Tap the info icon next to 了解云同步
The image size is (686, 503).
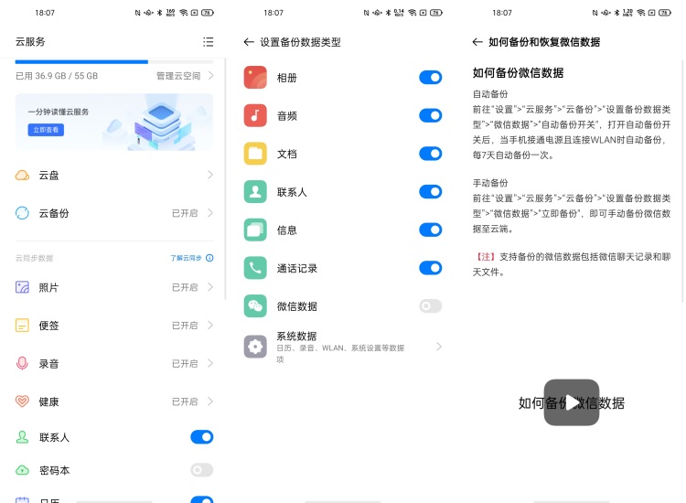tap(209, 258)
